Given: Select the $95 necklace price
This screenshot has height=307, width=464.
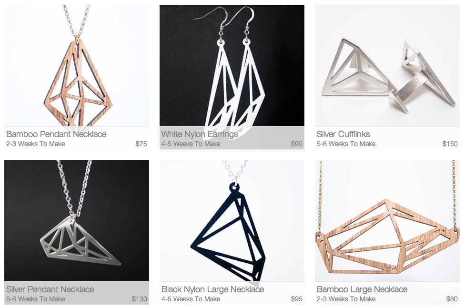Looking at the screenshot, I should [x=296, y=299].
